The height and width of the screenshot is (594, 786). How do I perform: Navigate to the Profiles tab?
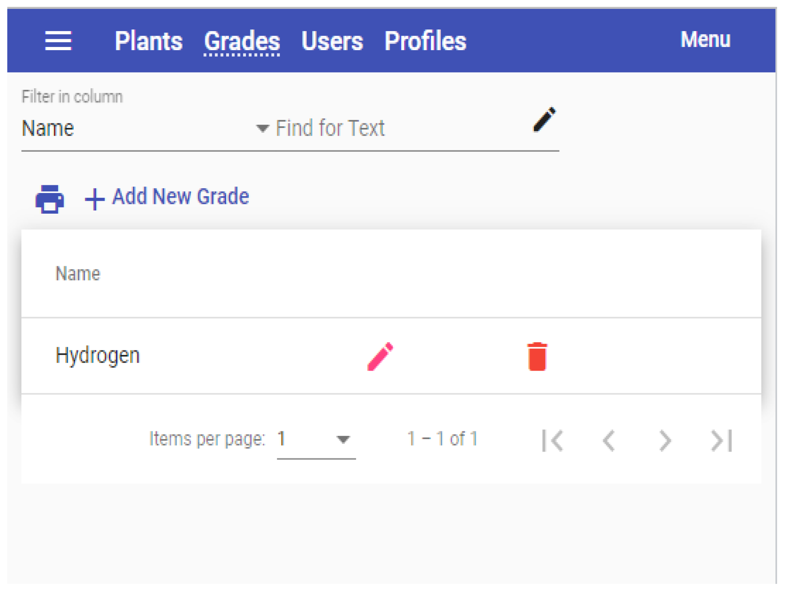[425, 41]
